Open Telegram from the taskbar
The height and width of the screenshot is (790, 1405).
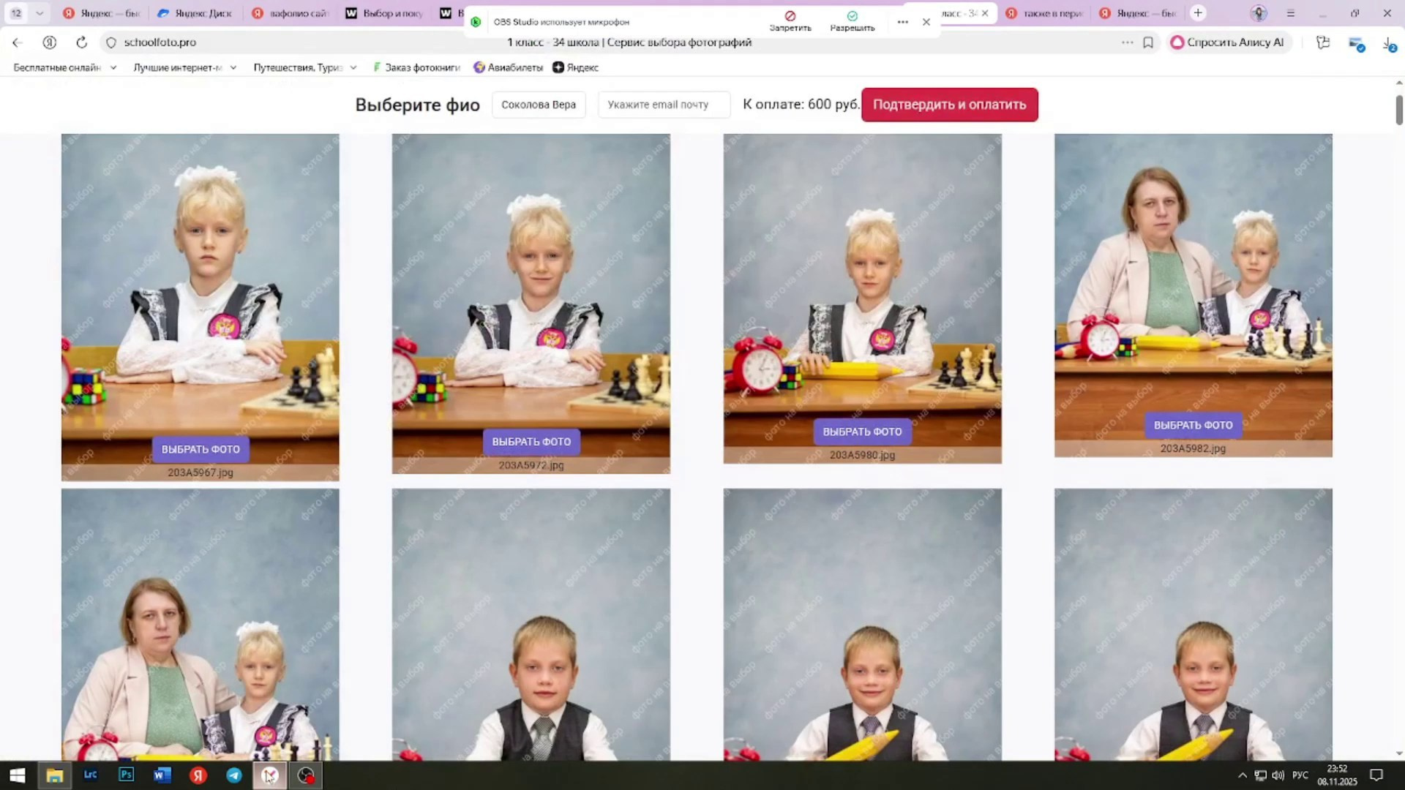[234, 775]
